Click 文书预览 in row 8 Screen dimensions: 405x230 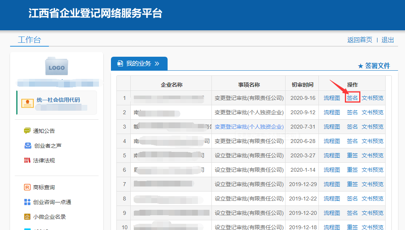(x=372, y=199)
